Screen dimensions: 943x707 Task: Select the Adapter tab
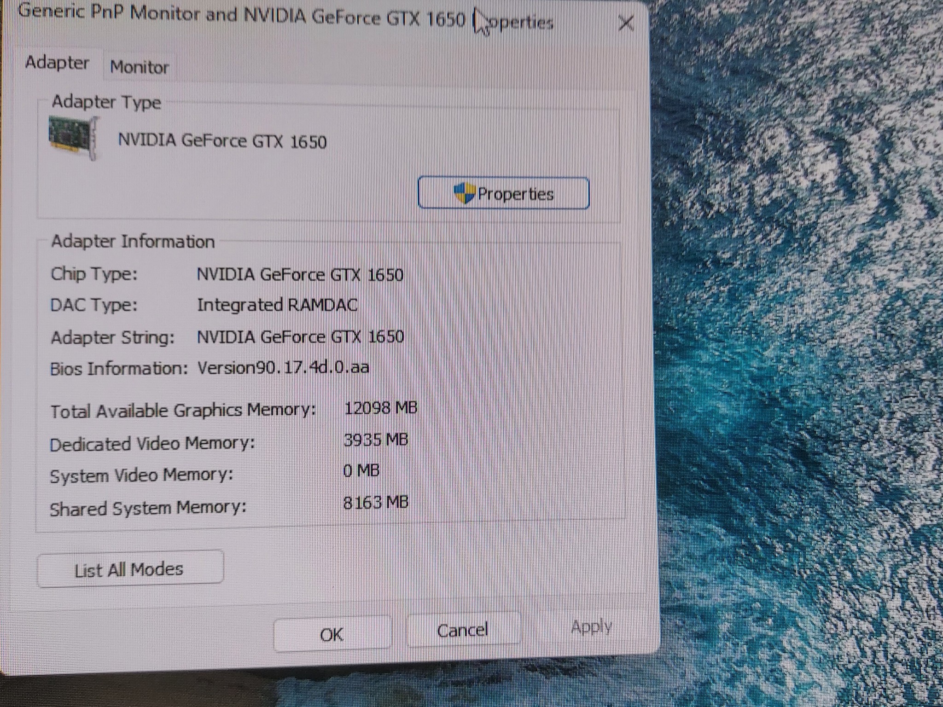57,63
